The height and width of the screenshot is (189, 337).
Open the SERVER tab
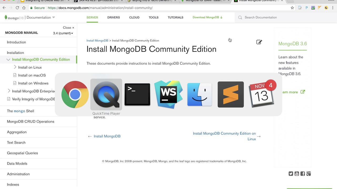pyautogui.click(x=92, y=18)
